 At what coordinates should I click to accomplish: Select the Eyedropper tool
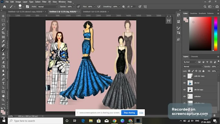point(3,41)
